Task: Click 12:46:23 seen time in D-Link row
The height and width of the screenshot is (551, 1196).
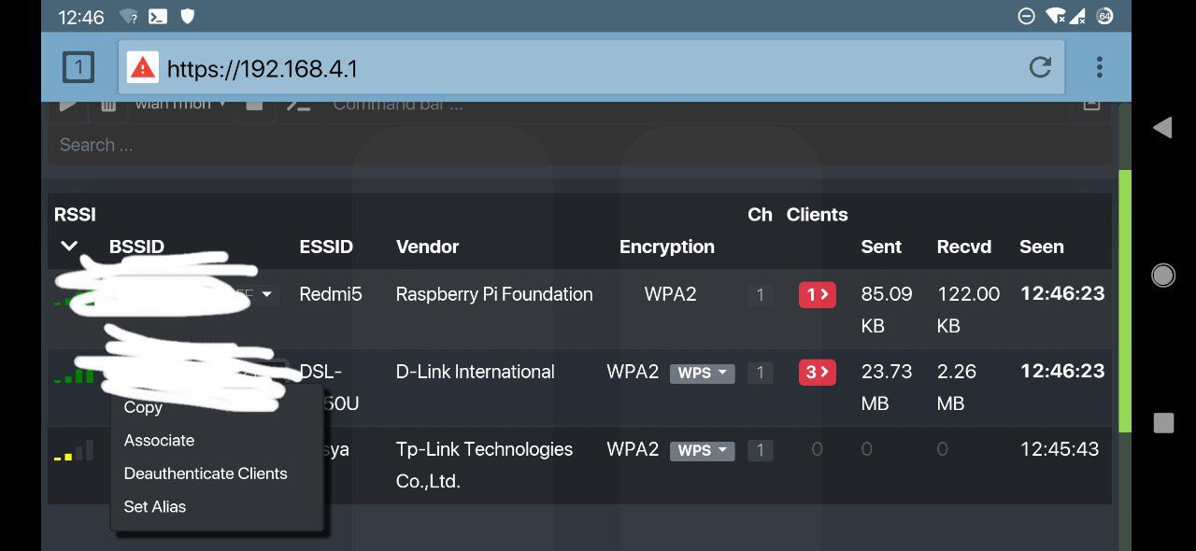Action: [1062, 371]
